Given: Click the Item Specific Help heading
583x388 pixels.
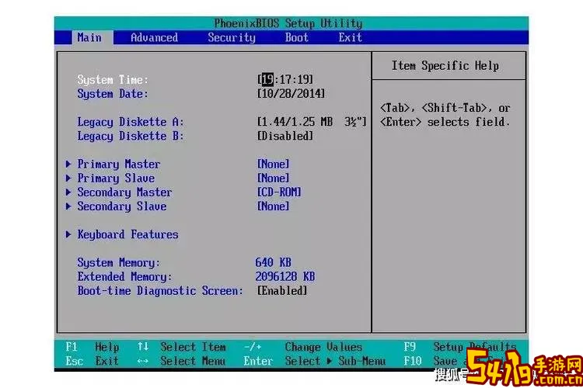Looking at the screenshot, I should click(445, 66).
